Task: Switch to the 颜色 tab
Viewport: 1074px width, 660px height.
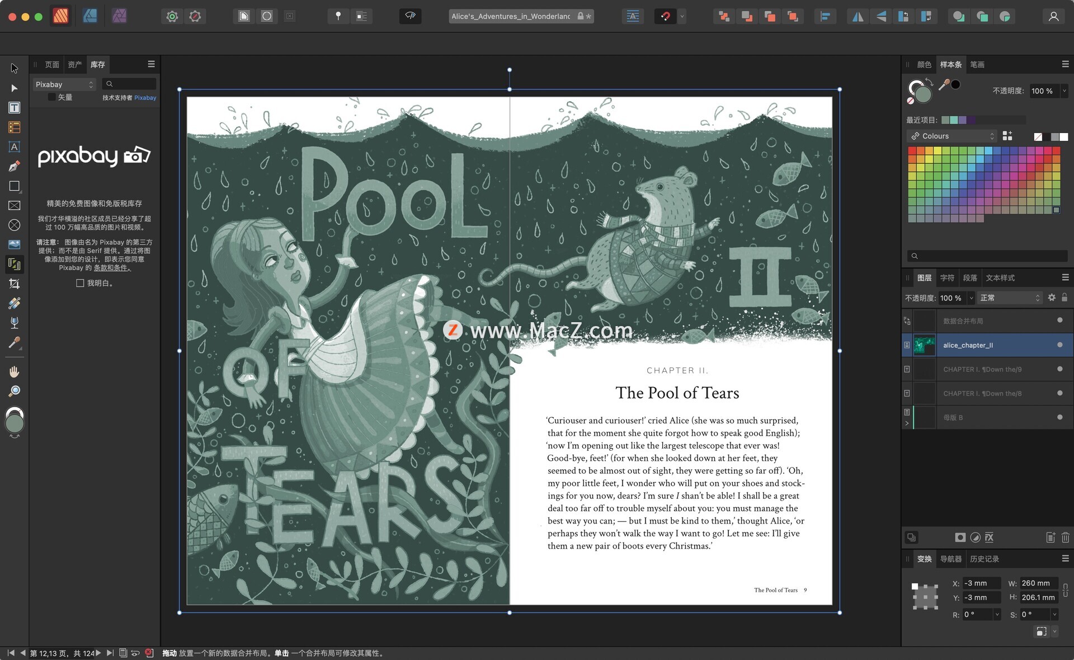Action: 924,65
